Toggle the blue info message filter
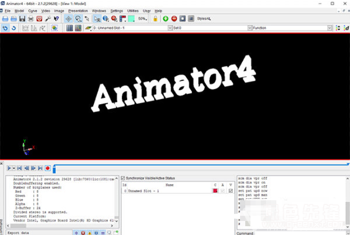Image resolution: width=350 pixels, height=235 pixels. coord(96,233)
